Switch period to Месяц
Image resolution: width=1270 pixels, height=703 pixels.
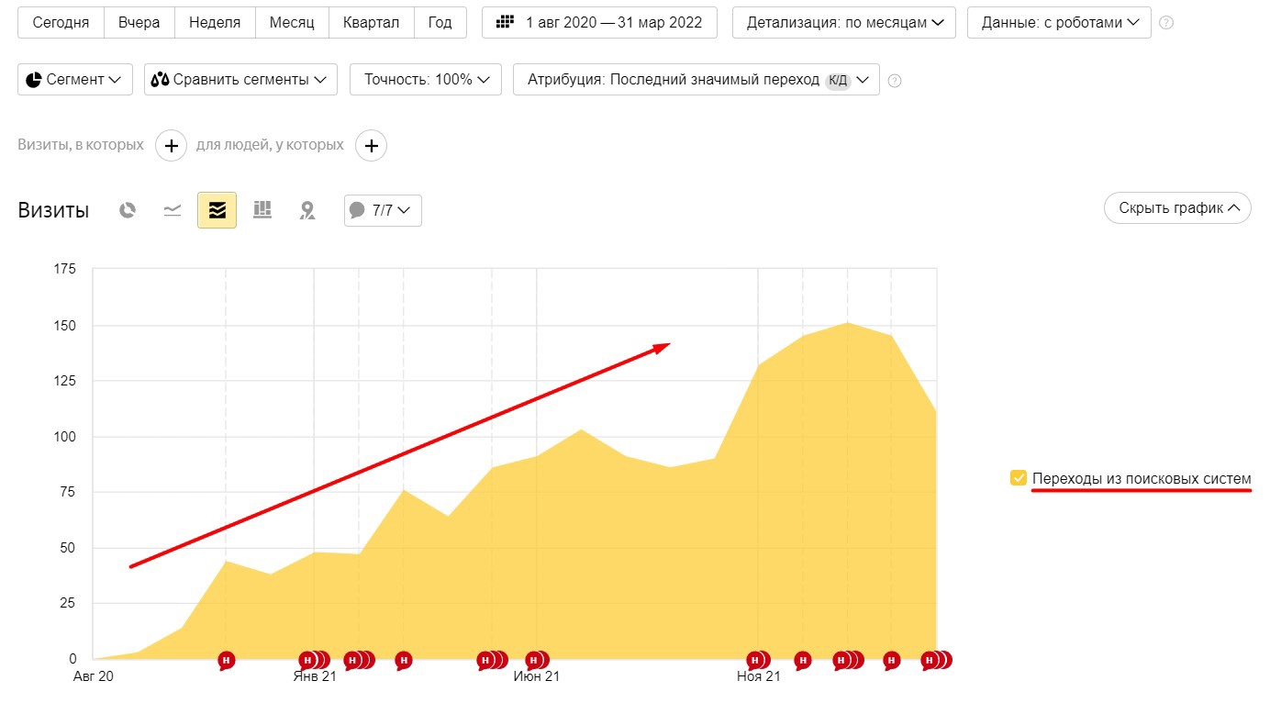click(x=292, y=22)
